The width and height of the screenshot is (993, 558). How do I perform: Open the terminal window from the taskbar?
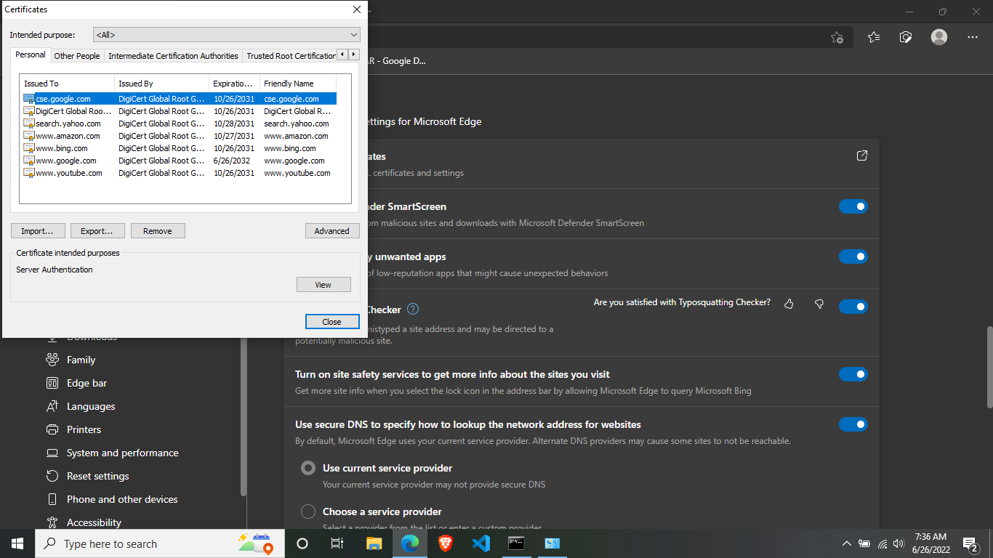coord(517,543)
